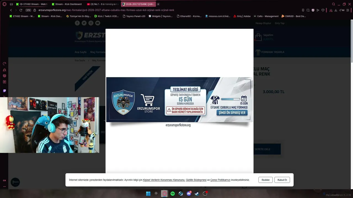The image size is (353, 198).
Task: Open the store's Facebook page icon
Action: 77,23
